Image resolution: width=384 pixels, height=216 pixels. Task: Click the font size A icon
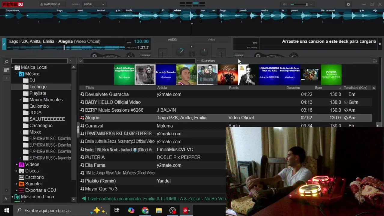(x=6, y=198)
